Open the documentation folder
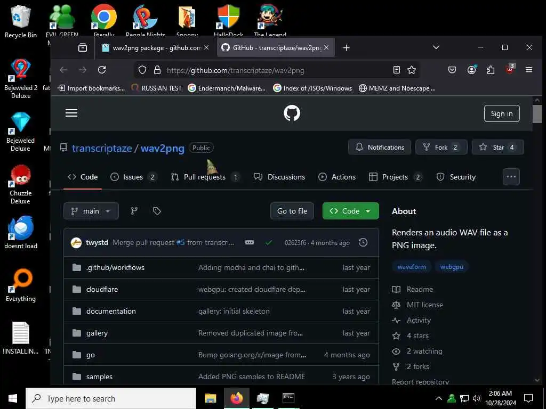 coord(111,311)
